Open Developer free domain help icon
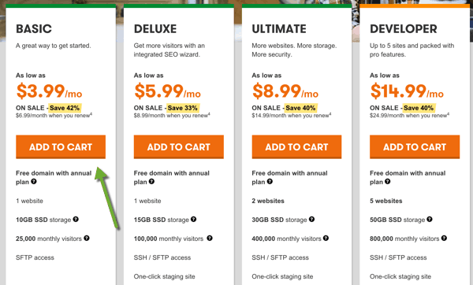The image size is (473, 285). 388,181
